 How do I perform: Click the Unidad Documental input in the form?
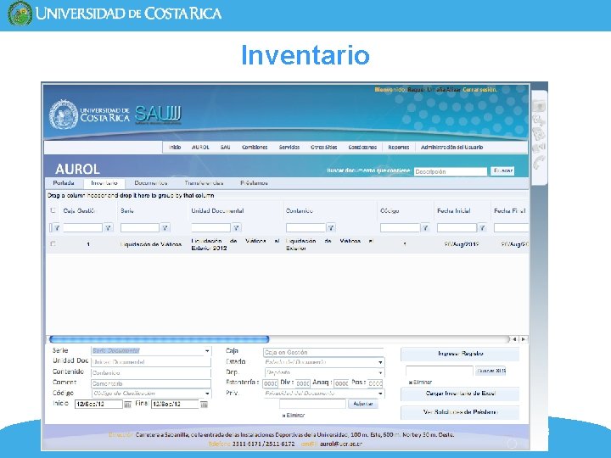click(x=151, y=362)
